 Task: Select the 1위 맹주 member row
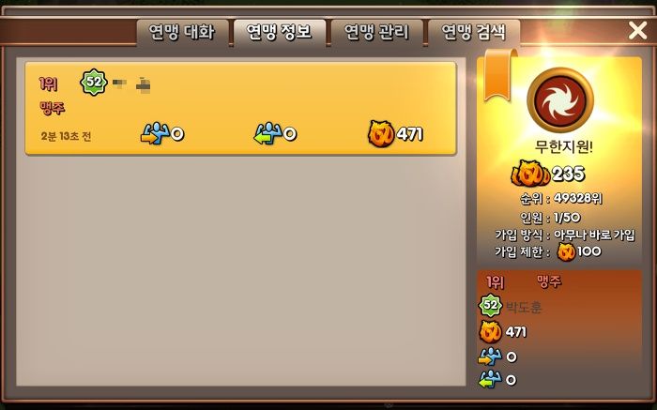tap(240, 109)
